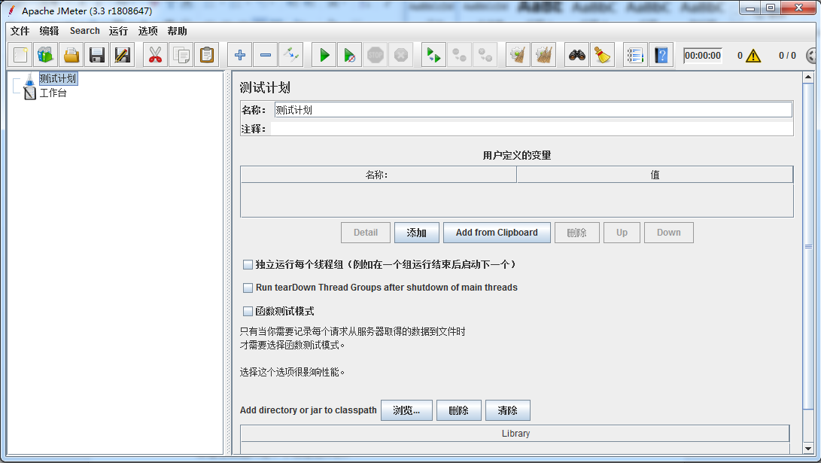Screen dimensions: 821x463
Task: Enable running each thread group independently
Action: (x=248, y=264)
